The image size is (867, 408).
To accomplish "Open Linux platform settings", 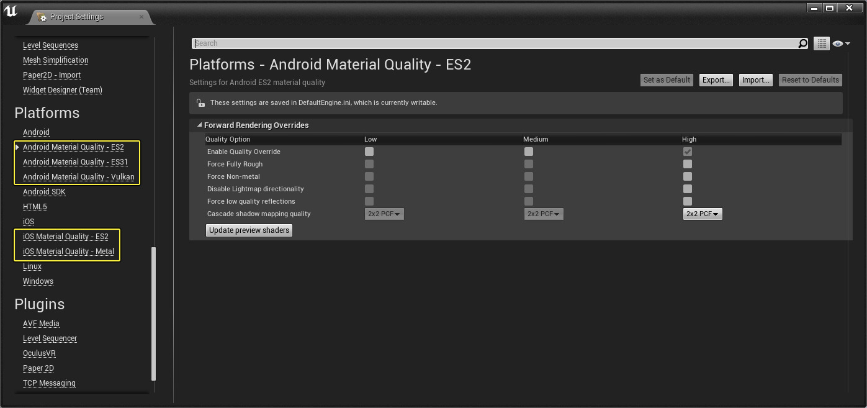I will coord(32,266).
